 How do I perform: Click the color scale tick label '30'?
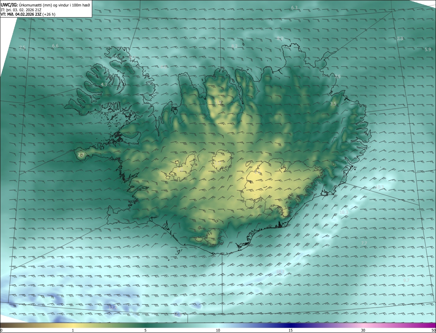point(363,331)
